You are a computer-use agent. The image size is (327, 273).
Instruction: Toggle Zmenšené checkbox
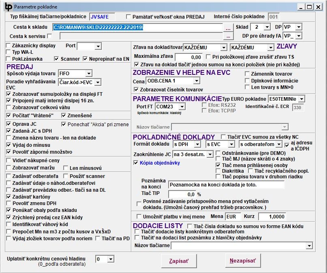(x=64, y=115)
